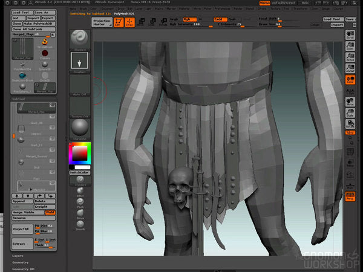Toggle the Weld option for merging

[50, 212]
